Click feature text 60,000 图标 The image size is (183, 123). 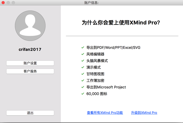(x=97, y=94)
